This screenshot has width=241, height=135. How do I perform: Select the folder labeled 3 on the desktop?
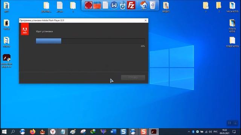pyautogui.click(x=206, y=7)
